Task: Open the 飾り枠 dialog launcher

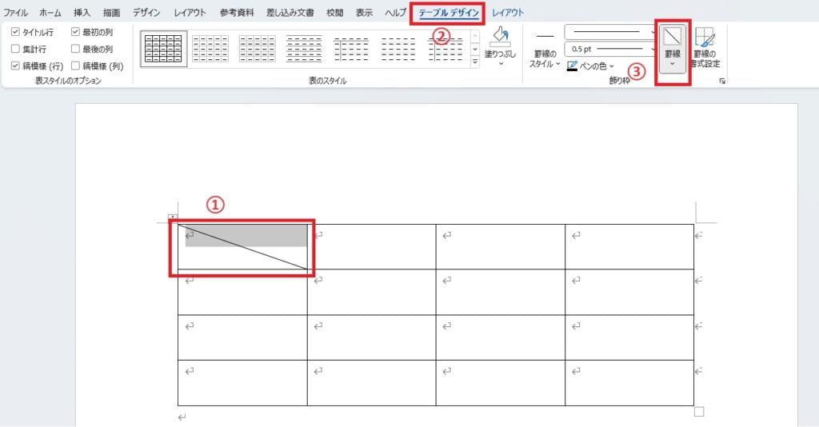Action: [x=722, y=81]
